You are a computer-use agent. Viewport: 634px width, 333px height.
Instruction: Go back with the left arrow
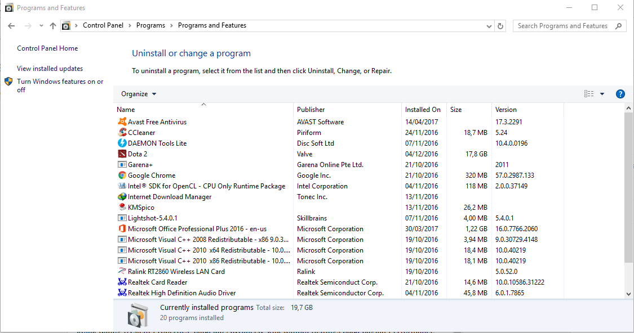coord(11,26)
